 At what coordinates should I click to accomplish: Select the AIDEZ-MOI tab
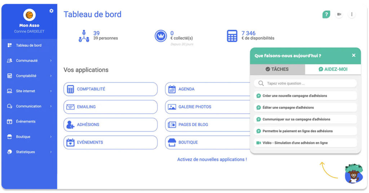(x=333, y=69)
